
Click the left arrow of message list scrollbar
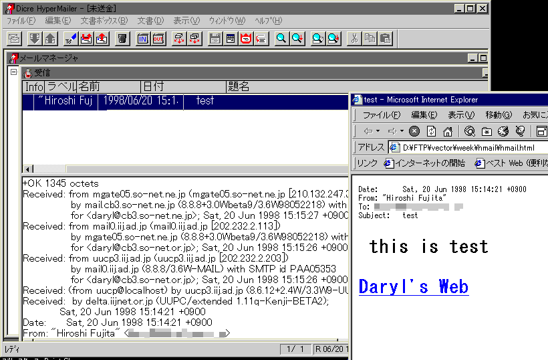(x=28, y=169)
